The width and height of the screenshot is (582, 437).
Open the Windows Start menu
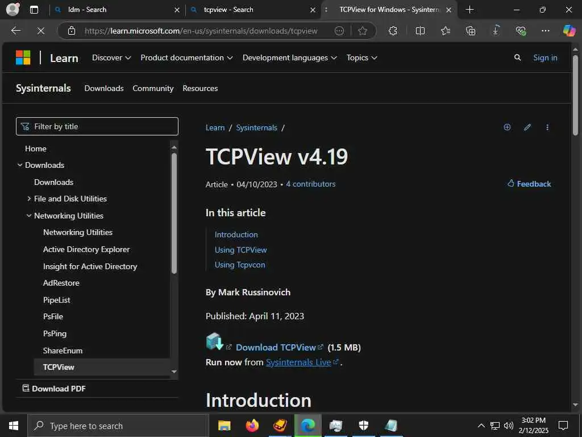14,426
